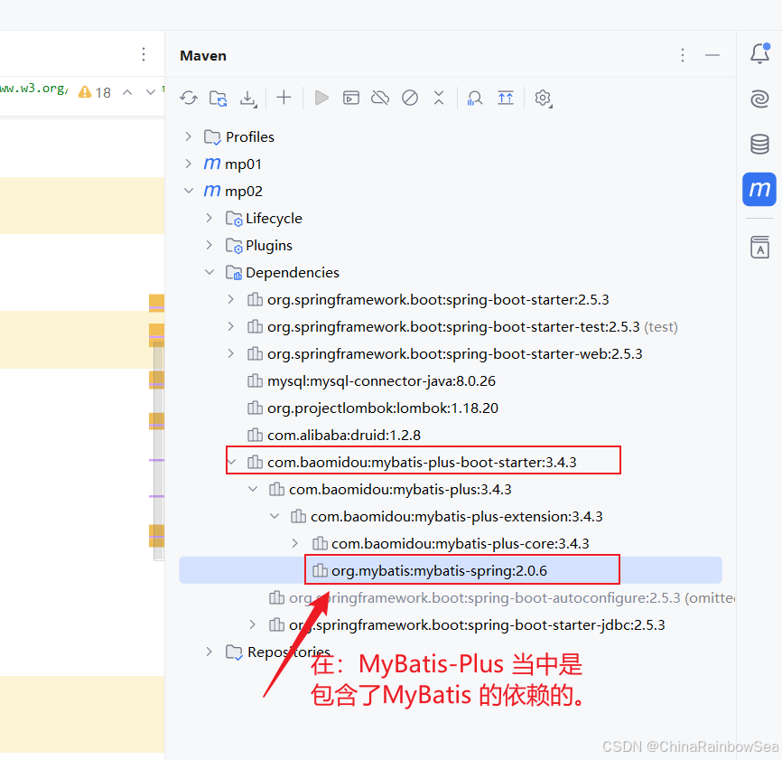Click Generate Sources and Update Folders icon

pos(218,98)
